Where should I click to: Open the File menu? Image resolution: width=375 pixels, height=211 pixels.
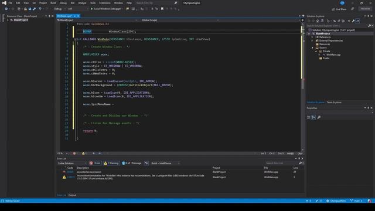[x=11, y=3]
